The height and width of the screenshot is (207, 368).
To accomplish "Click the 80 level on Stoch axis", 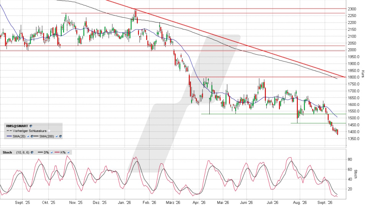I will 350,159.
